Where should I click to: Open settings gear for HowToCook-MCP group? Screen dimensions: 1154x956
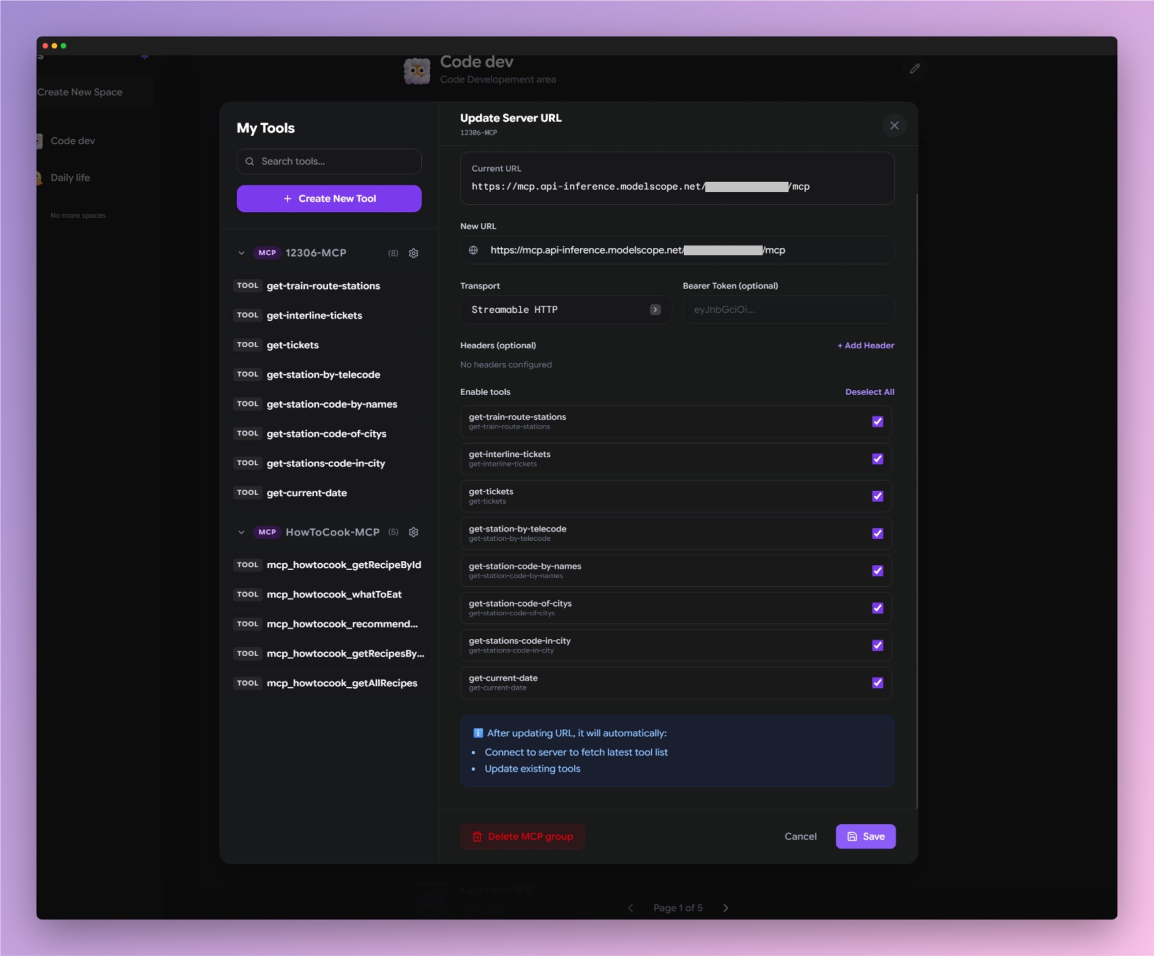(413, 532)
